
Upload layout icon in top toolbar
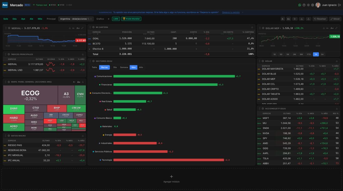pos(308,19)
